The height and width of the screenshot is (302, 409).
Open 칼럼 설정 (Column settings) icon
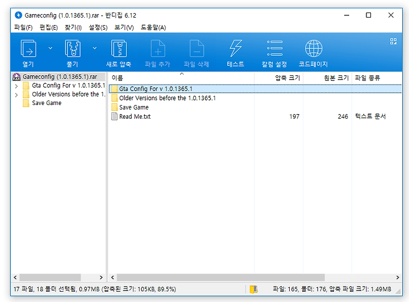tap(274, 48)
